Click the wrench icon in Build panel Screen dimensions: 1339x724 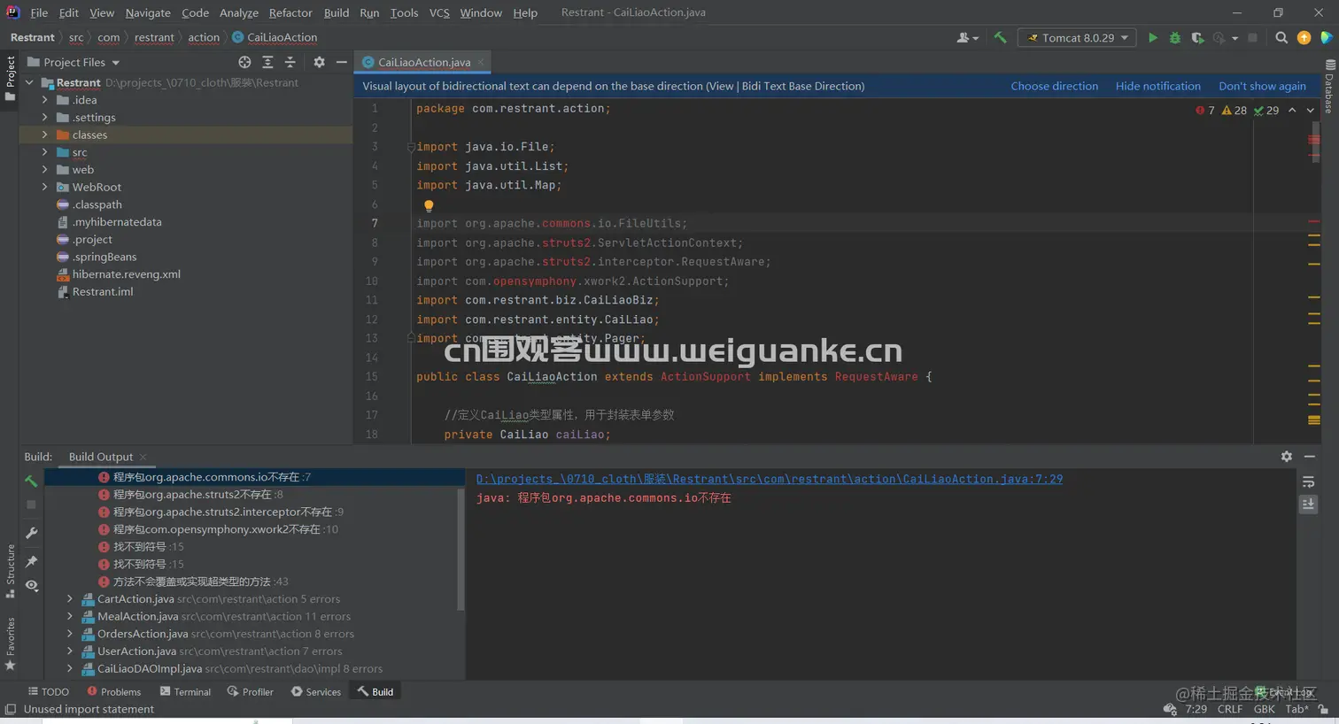[31, 533]
